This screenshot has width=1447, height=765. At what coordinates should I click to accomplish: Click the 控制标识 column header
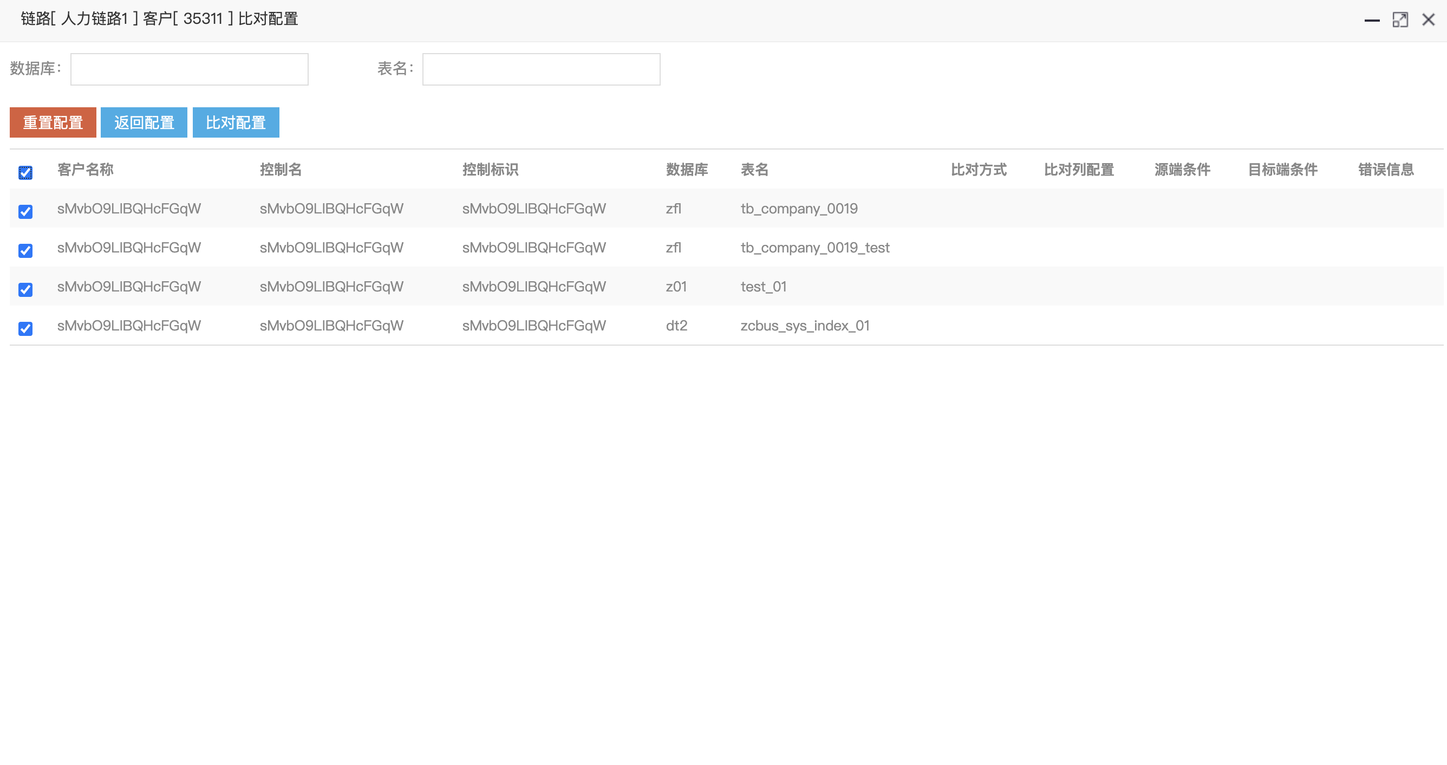(490, 170)
